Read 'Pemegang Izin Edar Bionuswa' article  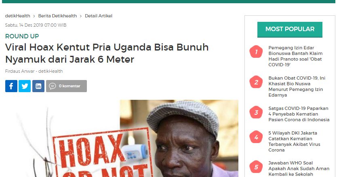(x=295, y=56)
